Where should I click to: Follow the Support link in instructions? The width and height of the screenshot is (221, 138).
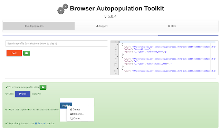click(41, 124)
